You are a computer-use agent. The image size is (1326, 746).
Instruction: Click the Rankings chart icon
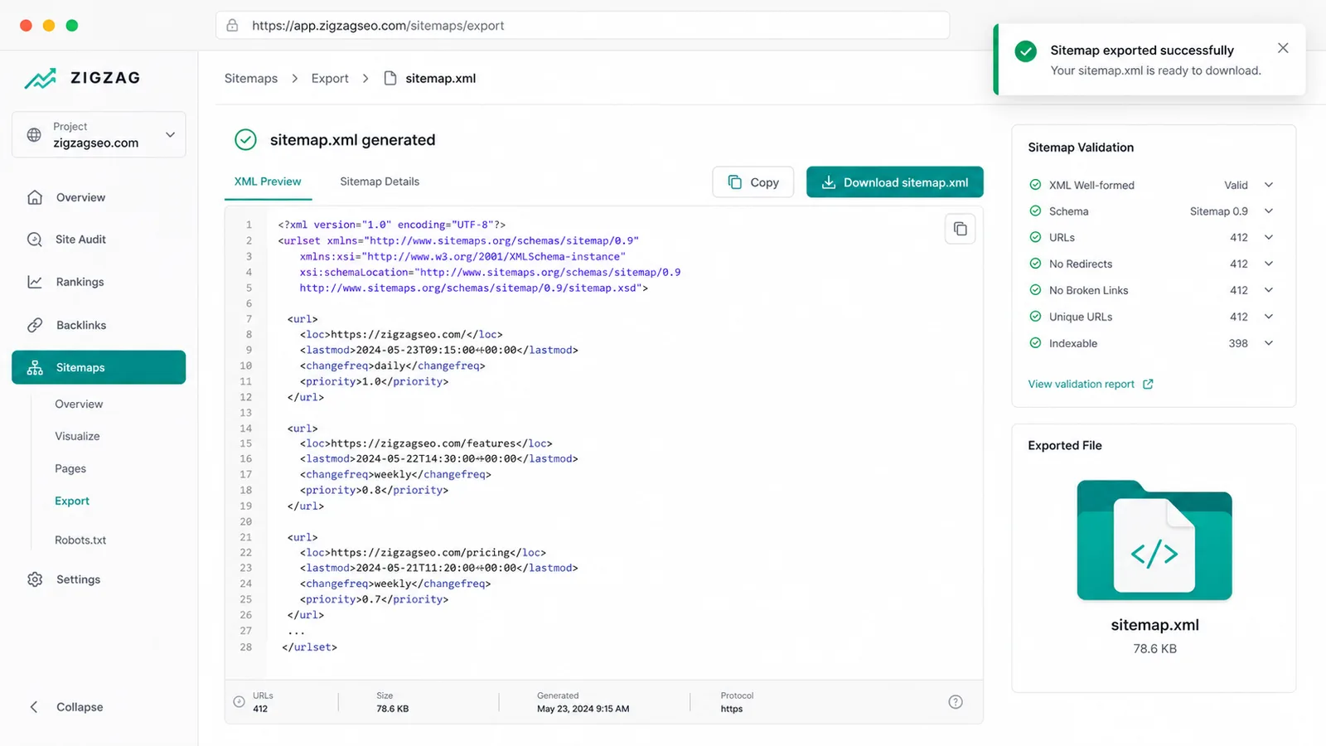pyautogui.click(x=35, y=282)
